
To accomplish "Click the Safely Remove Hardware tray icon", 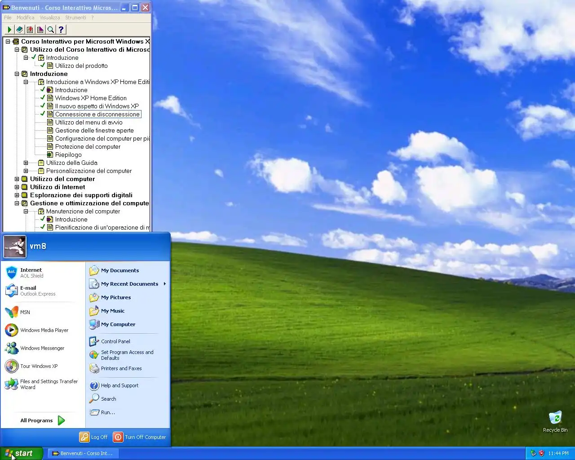I will [533, 453].
